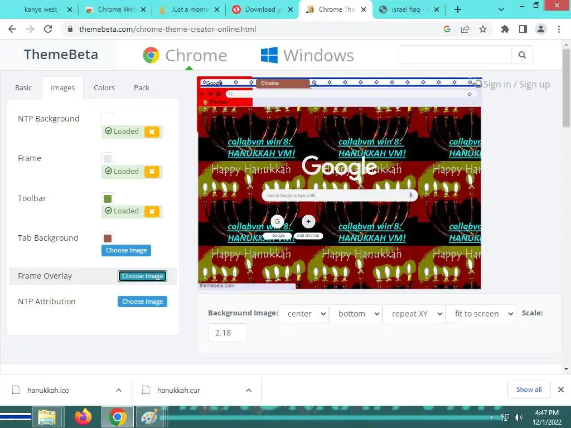The height and width of the screenshot is (428, 571).
Task: Click the browser forward arrow
Action: 30,29
